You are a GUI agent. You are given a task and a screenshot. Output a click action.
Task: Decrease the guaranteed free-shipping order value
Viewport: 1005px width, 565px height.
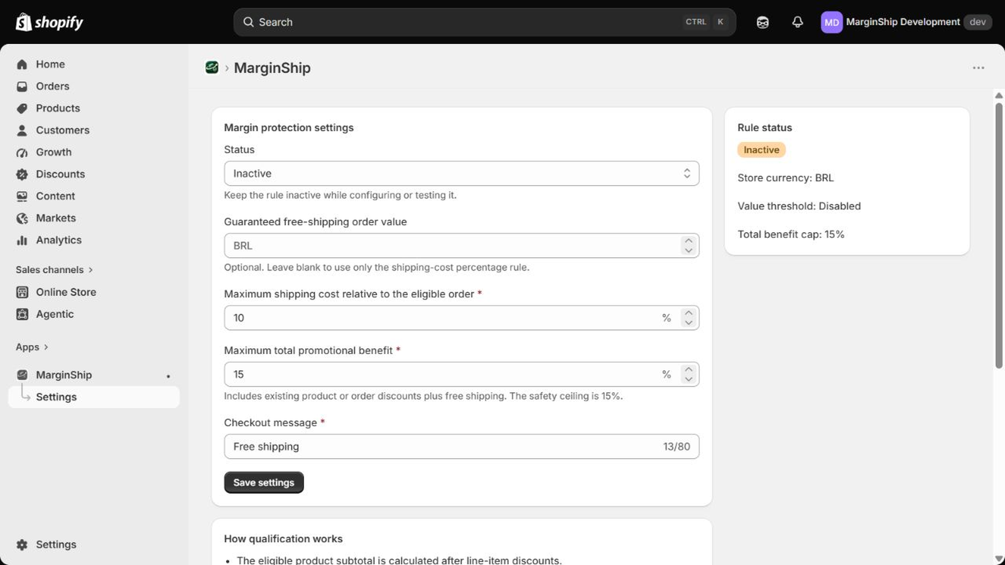click(688, 250)
